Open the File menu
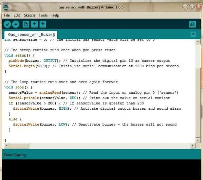This screenshot has height=180, width=203. coord(7,15)
